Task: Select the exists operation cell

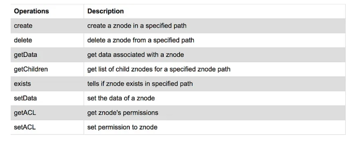Action: click(x=47, y=84)
